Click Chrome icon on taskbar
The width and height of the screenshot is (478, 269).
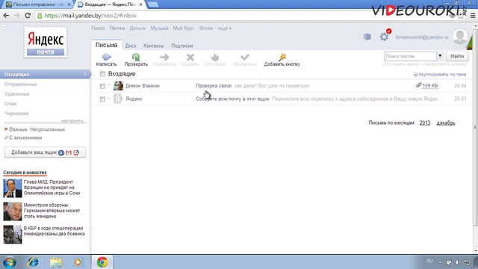102,262
